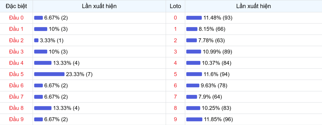Select Loto number 5 label

pos(175,74)
